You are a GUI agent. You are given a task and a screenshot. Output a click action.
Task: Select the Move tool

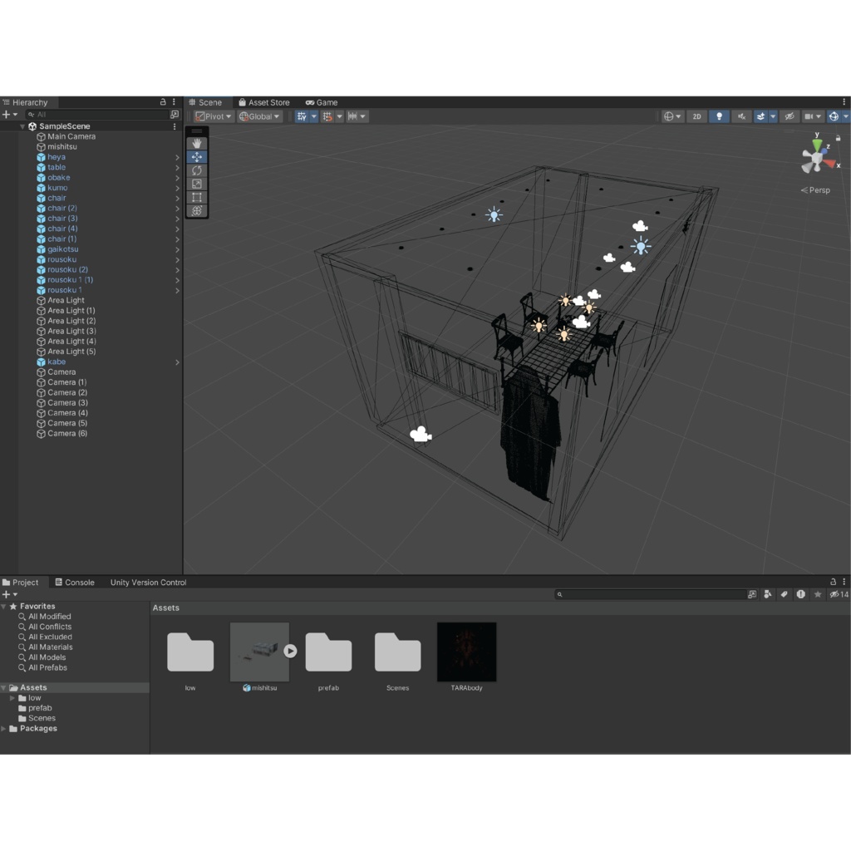196,156
